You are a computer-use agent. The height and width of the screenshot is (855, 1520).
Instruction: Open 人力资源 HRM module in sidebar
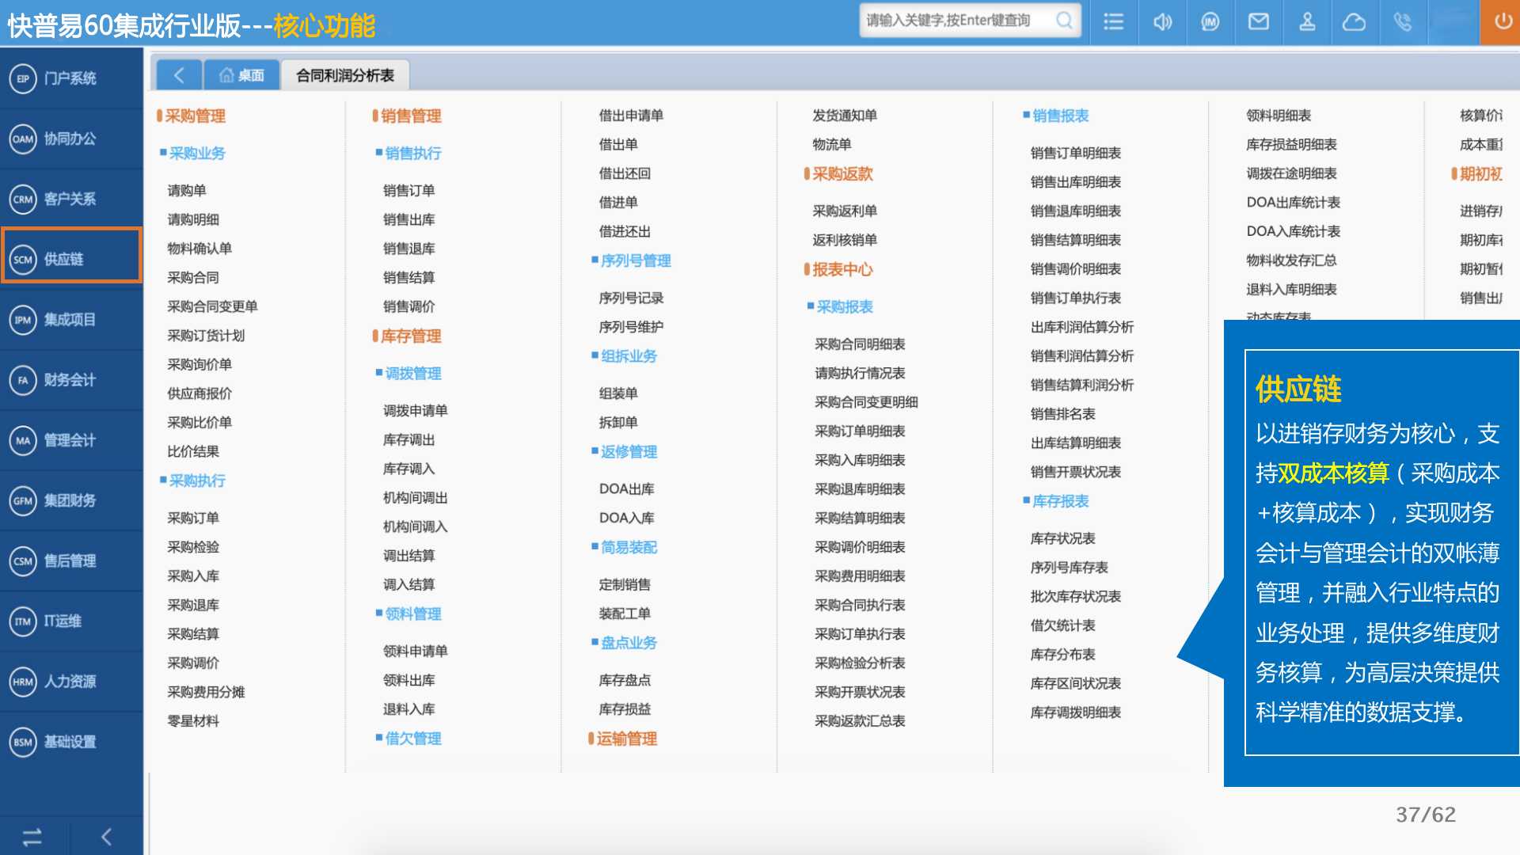click(70, 682)
